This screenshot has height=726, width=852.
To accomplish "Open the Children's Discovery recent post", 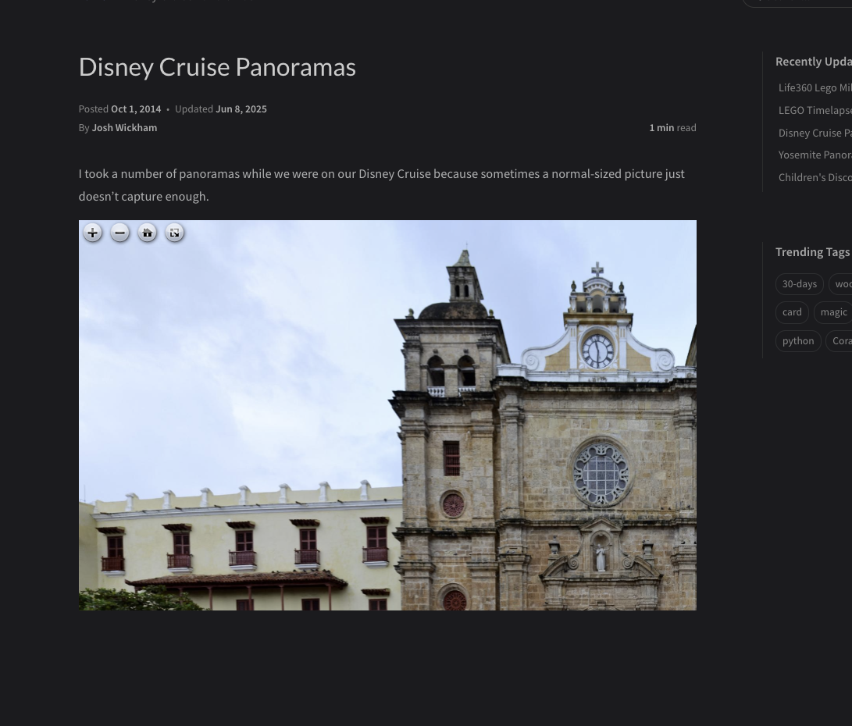I will click(815, 177).
